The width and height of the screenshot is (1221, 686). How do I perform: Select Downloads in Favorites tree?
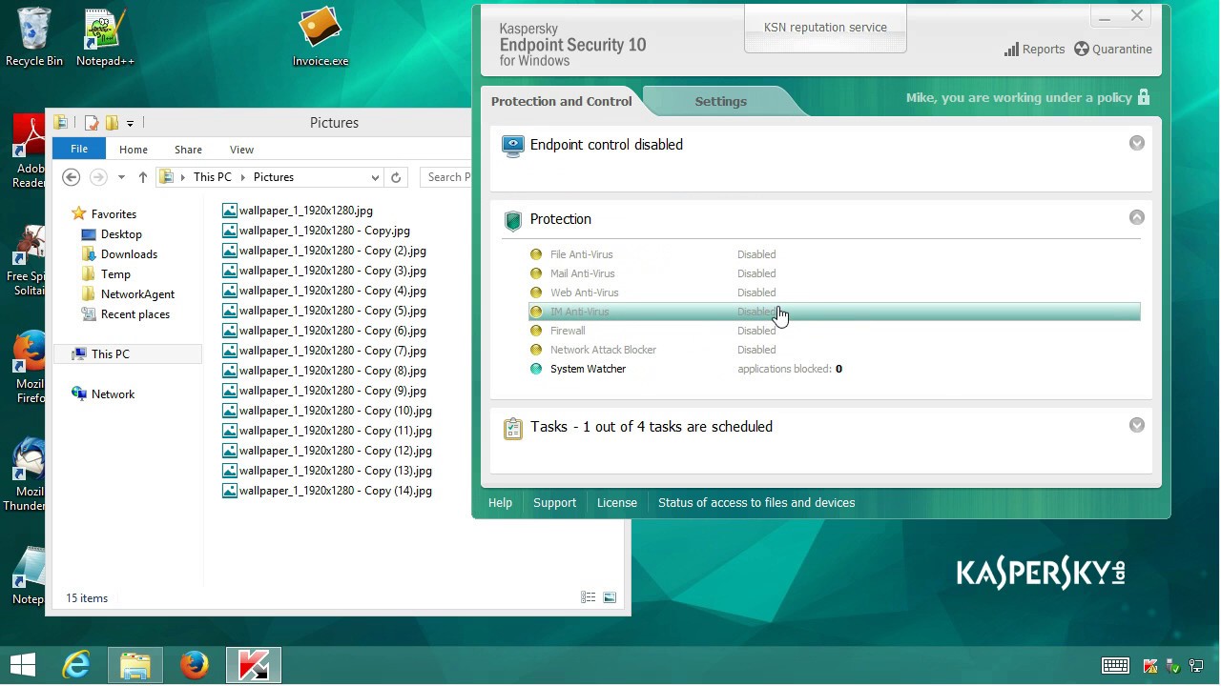click(x=129, y=254)
